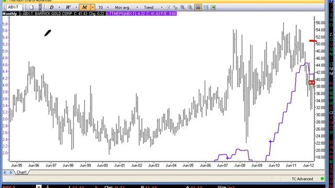Click the export to spreadsheet icon

click(x=213, y=7)
